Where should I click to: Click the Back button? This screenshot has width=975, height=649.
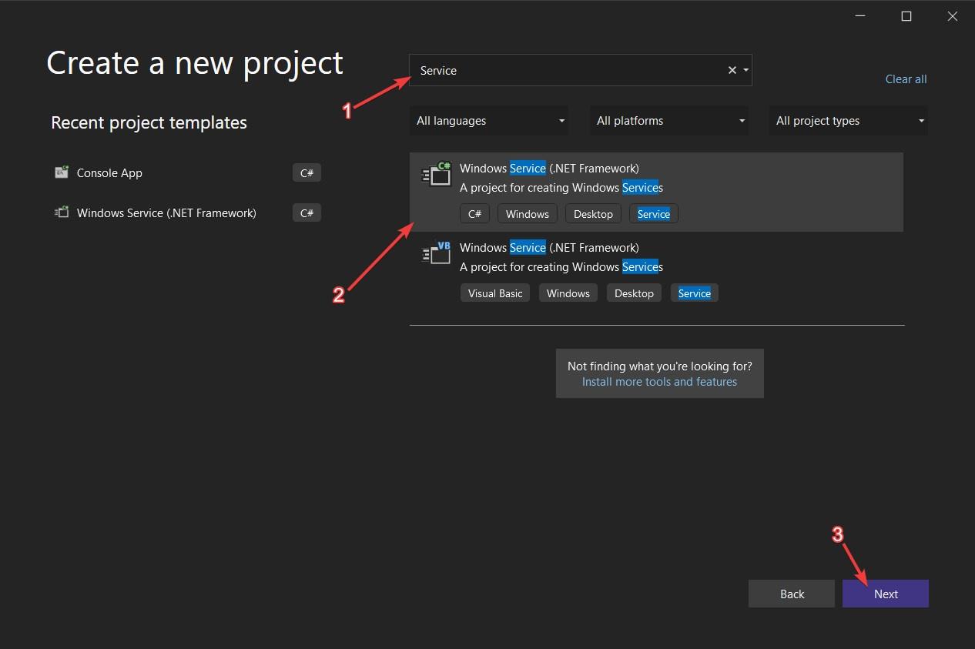[x=791, y=594]
